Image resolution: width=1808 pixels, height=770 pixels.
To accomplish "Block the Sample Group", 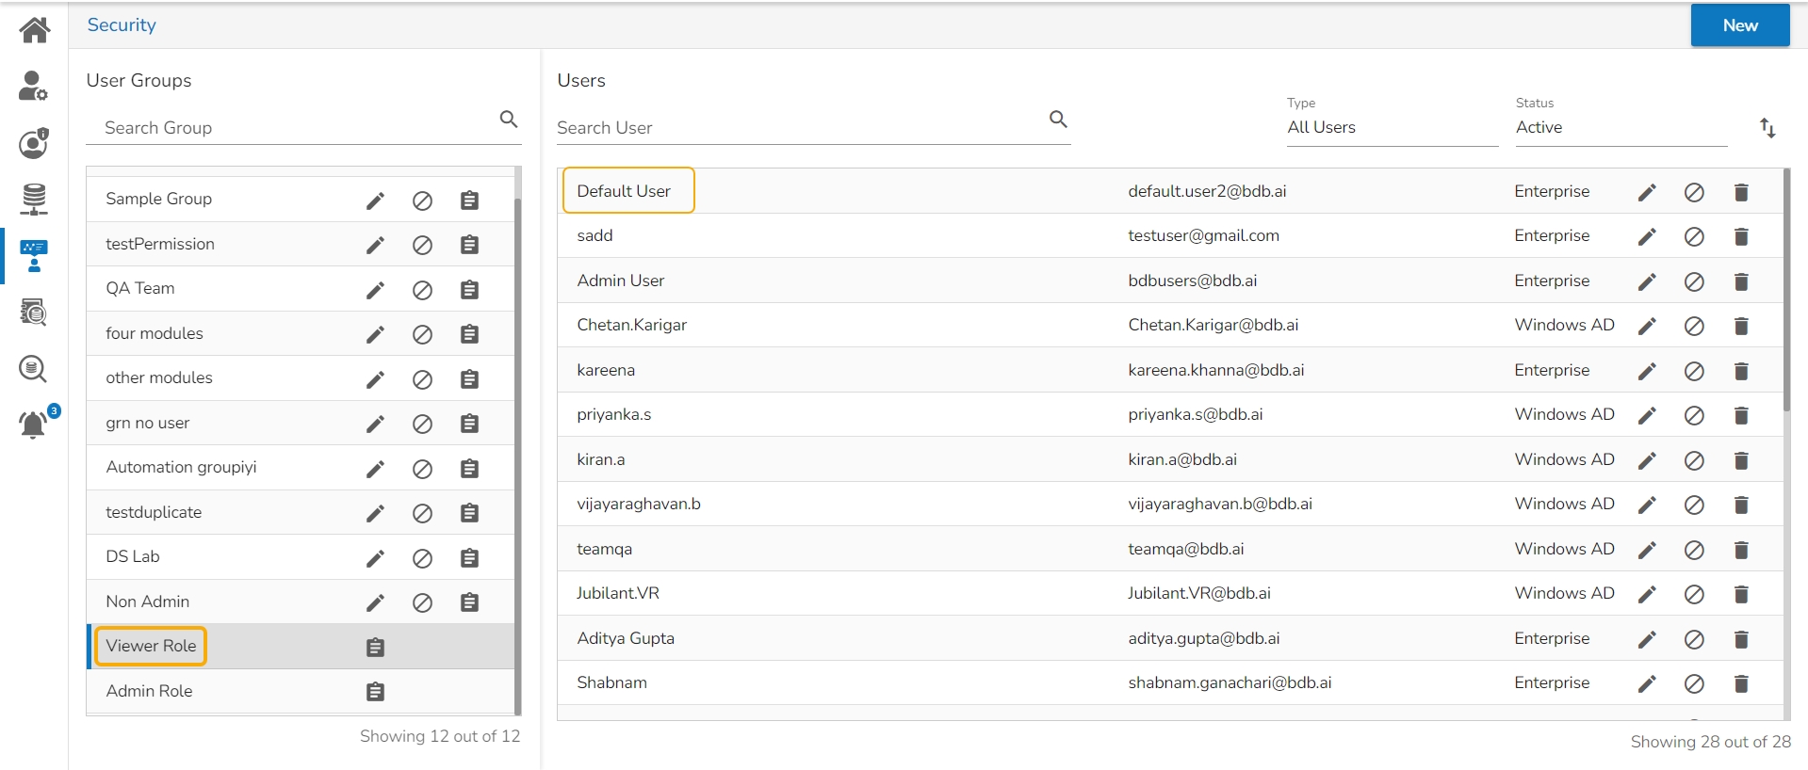I will (x=422, y=201).
